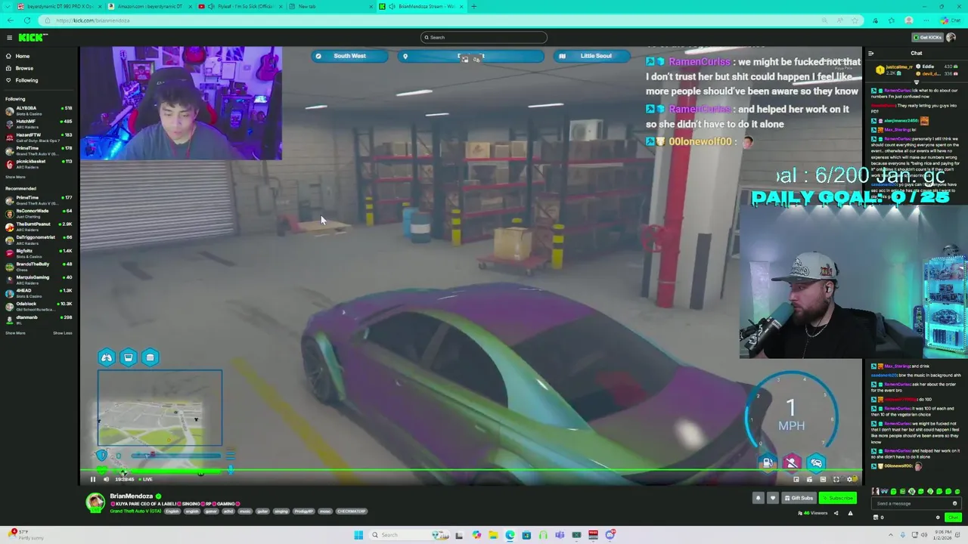
Task: Go to the Kick logo homepage
Action: click(x=33, y=37)
